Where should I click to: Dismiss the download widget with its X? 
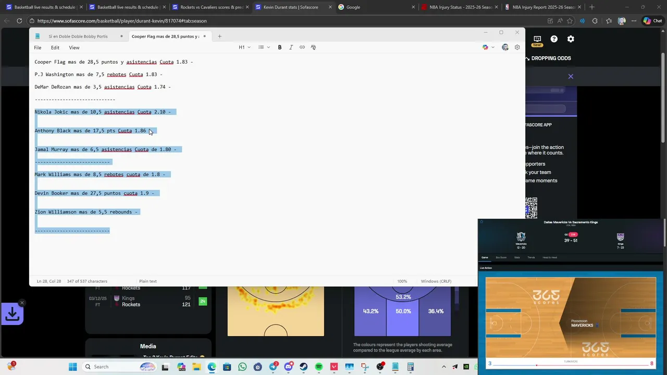(x=22, y=303)
